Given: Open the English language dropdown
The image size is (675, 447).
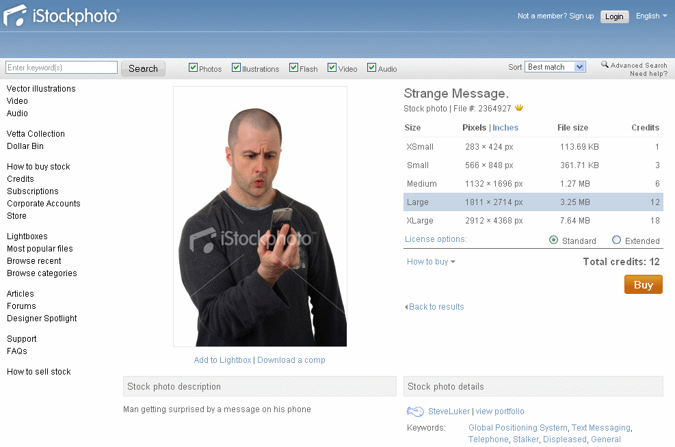Looking at the screenshot, I should [651, 16].
